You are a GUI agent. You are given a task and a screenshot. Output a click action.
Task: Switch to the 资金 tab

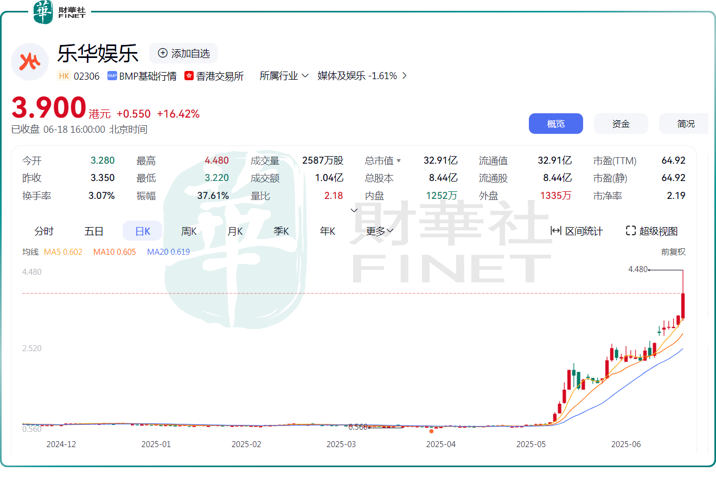pos(621,124)
